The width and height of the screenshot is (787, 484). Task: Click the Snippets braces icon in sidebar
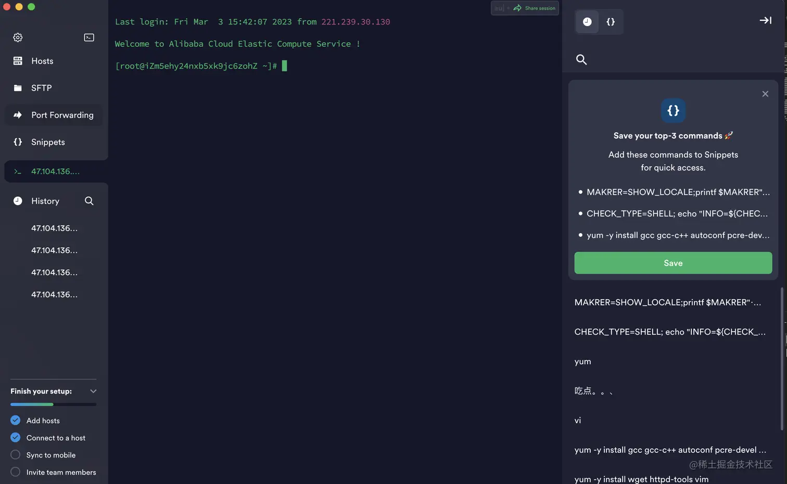click(18, 142)
